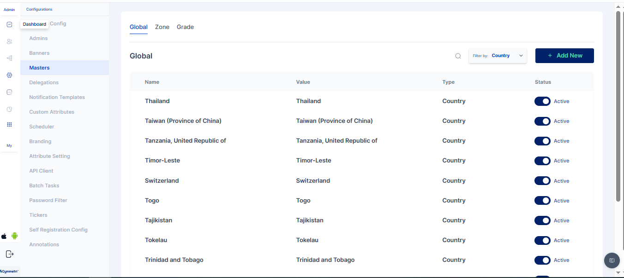Select Admin section in left rail

(x=9, y=10)
